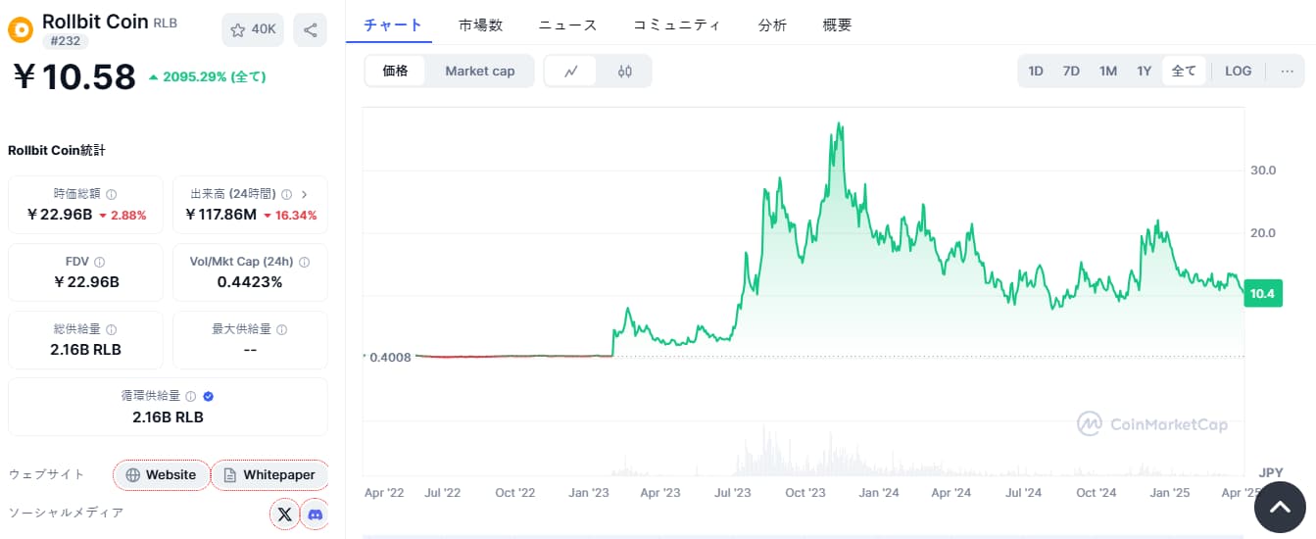Viewport: 1316px width, 539px height.
Task: Click the 10.4 current price label on chart
Action: pos(1262,293)
